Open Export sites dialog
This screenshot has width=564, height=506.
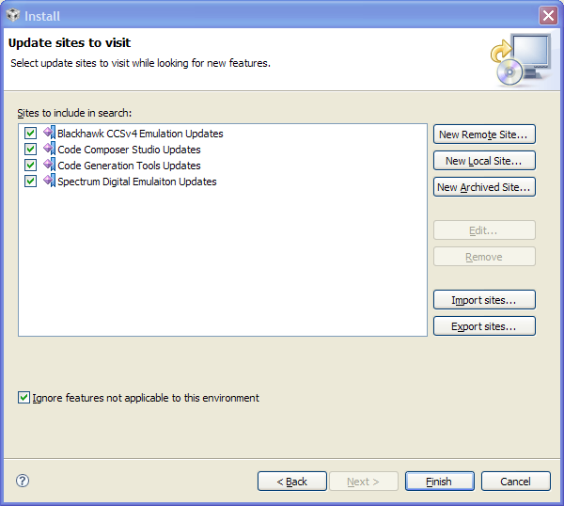tap(484, 326)
